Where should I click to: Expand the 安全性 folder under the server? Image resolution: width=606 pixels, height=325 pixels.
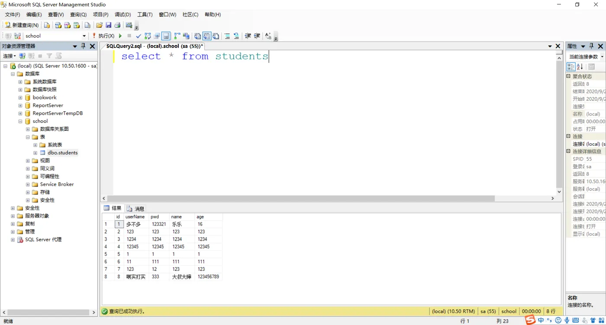click(13, 208)
